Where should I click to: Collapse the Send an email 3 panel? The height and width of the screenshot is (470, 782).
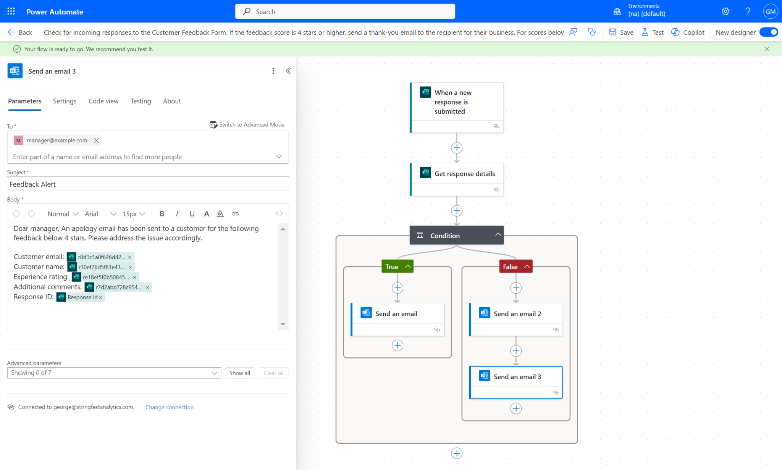point(288,71)
